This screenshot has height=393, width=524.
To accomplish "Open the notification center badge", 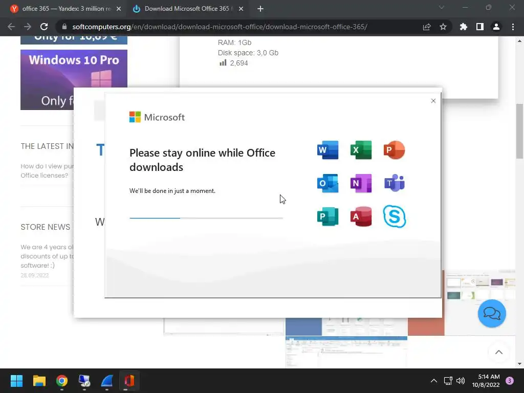I will click(x=510, y=381).
